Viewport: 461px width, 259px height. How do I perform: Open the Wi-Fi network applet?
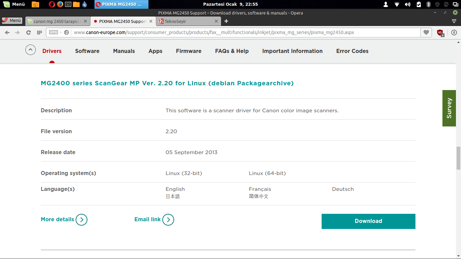397,4
